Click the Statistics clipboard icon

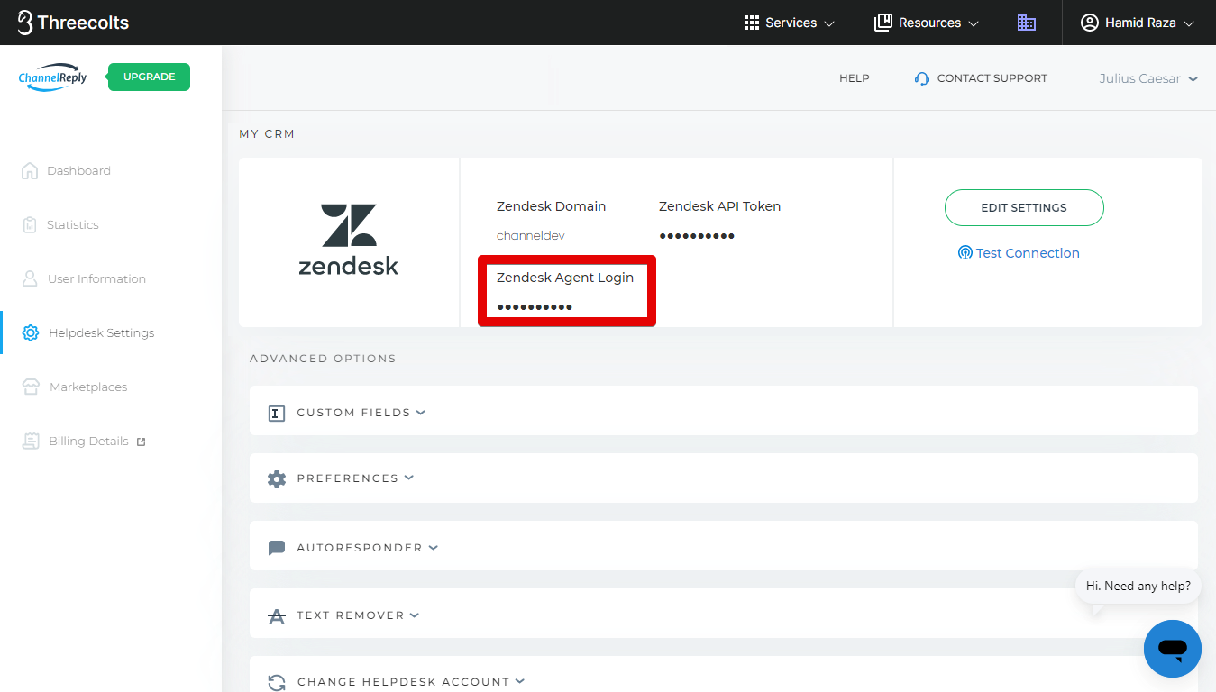[30, 224]
